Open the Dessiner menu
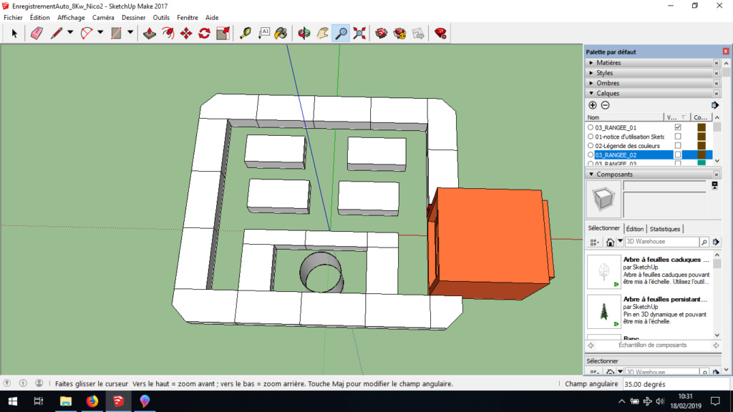This screenshot has height=412, width=733. click(134, 18)
